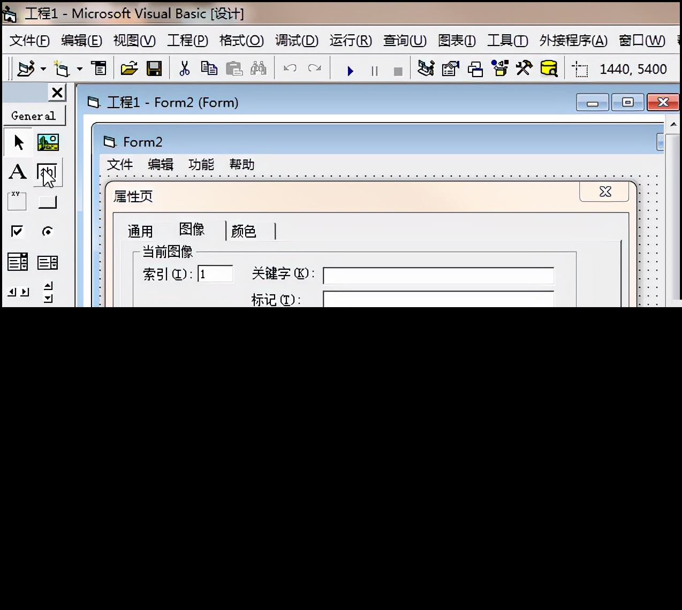This screenshot has height=610, width=682.
Task: Select the Frame tool in the toolbox
Action: pyautogui.click(x=17, y=201)
